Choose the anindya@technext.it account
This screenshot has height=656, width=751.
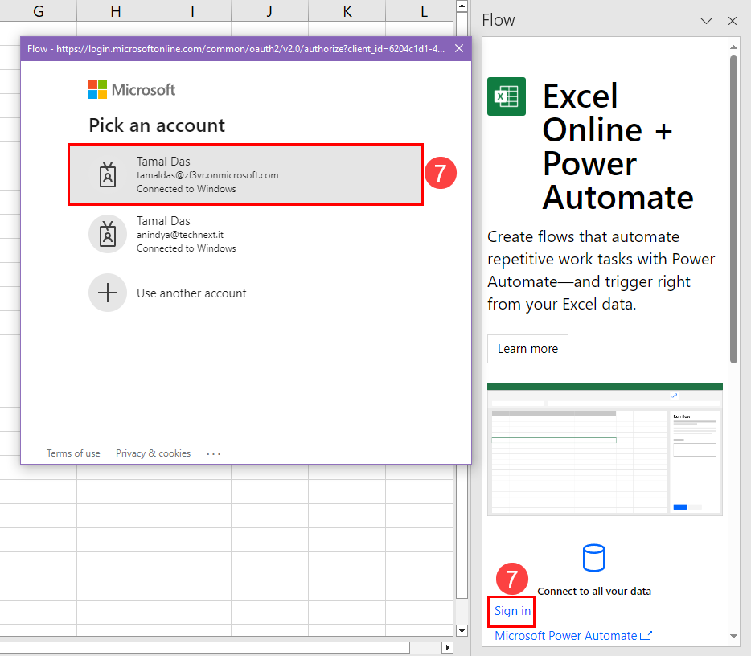click(x=245, y=234)
